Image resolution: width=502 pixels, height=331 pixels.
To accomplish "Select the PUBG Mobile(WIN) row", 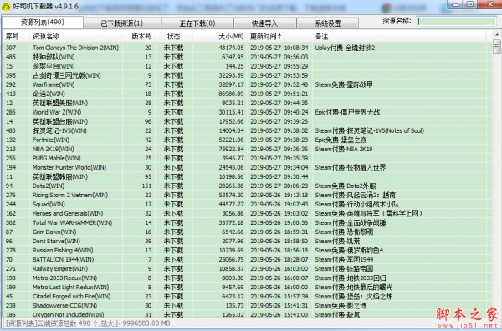I will pyautogui.click(x=247, y=158).
